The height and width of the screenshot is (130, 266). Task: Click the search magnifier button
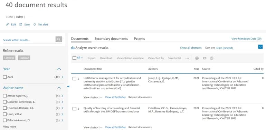coord(59,39)
